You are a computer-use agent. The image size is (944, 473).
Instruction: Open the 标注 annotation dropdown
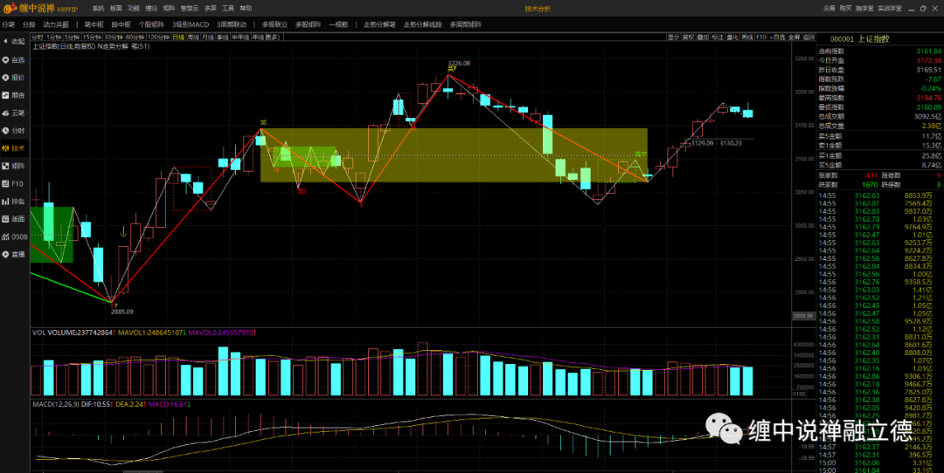pos(718,38)
